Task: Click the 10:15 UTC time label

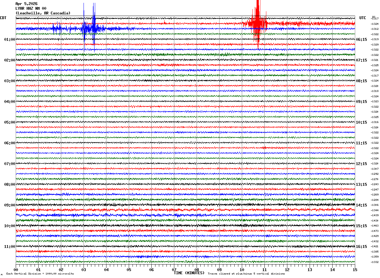Action: [361, 122]
